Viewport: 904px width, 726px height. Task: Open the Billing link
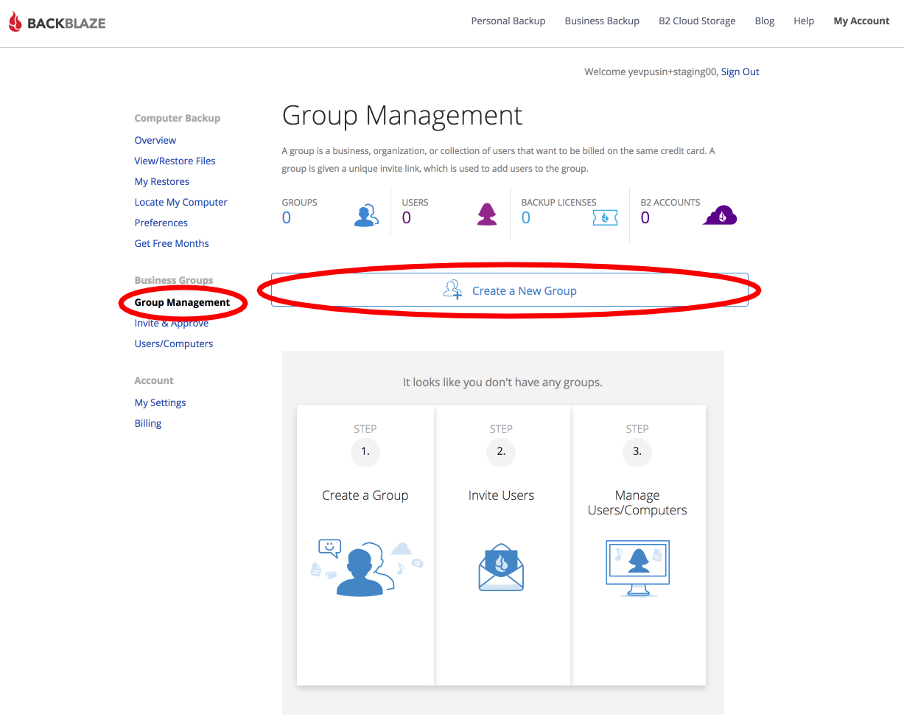148,423
